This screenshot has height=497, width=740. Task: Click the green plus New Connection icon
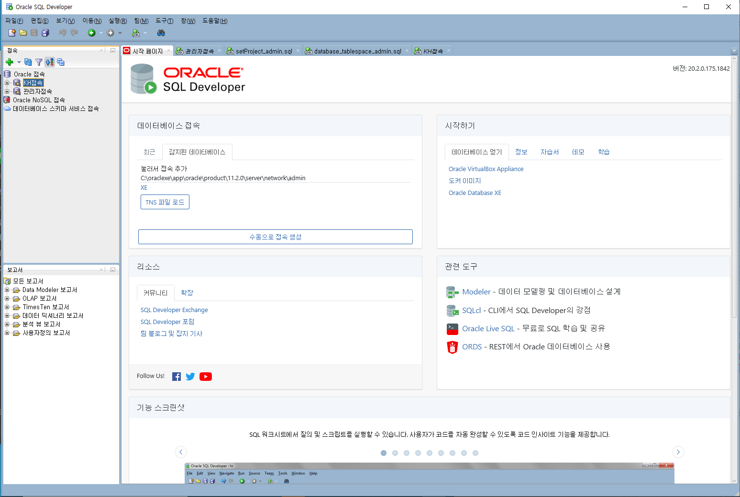pyautogui.click(x=9, y=62)
